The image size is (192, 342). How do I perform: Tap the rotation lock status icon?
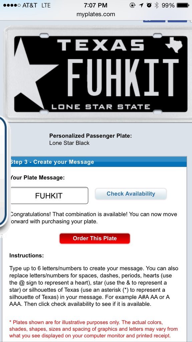click(133, 5)
